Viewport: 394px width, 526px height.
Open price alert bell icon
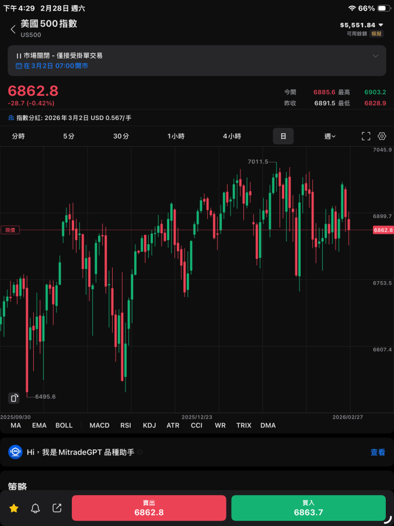click(x=36, y=508)
